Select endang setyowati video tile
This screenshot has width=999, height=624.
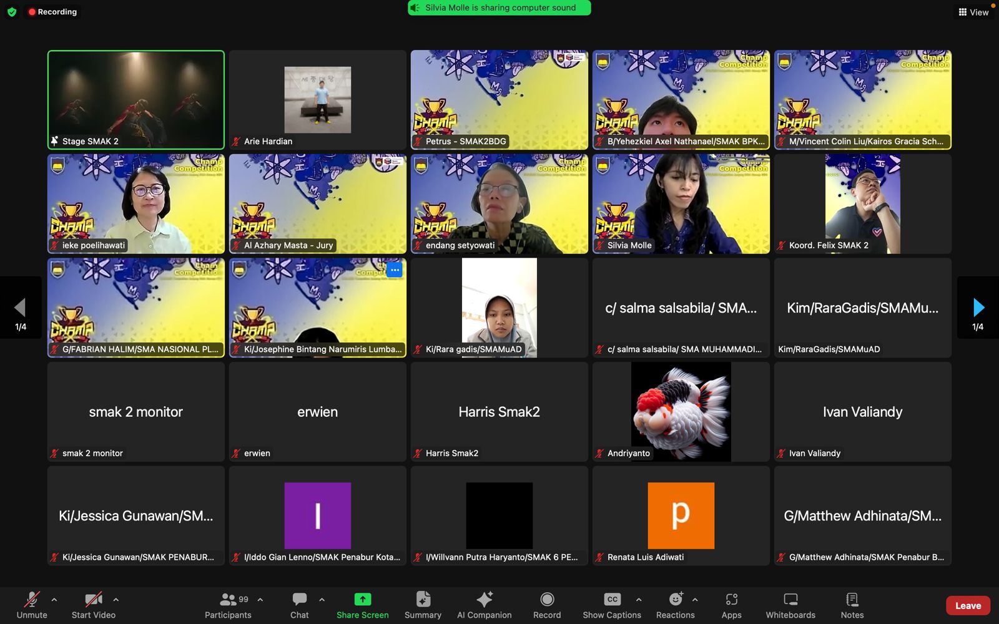pyautogui.click(x=499, y=204)
